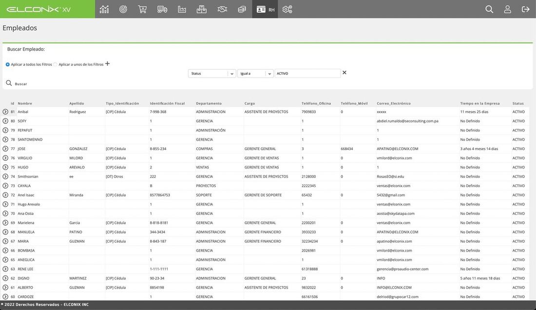Open arrow icon for row 69 Marielena
This screenshot has height=310, width=536.
pyautogui.click(x=5, y=222)
